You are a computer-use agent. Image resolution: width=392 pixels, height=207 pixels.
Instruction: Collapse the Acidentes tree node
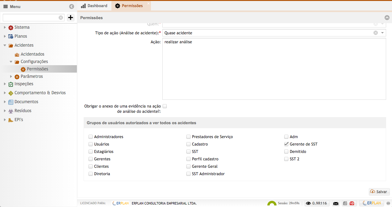tap(5, 45)
